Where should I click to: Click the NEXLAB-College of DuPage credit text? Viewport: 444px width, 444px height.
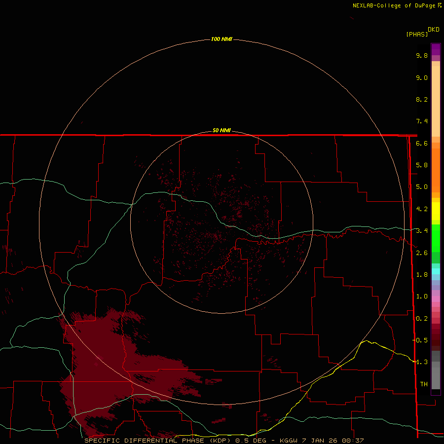[397, 5]
